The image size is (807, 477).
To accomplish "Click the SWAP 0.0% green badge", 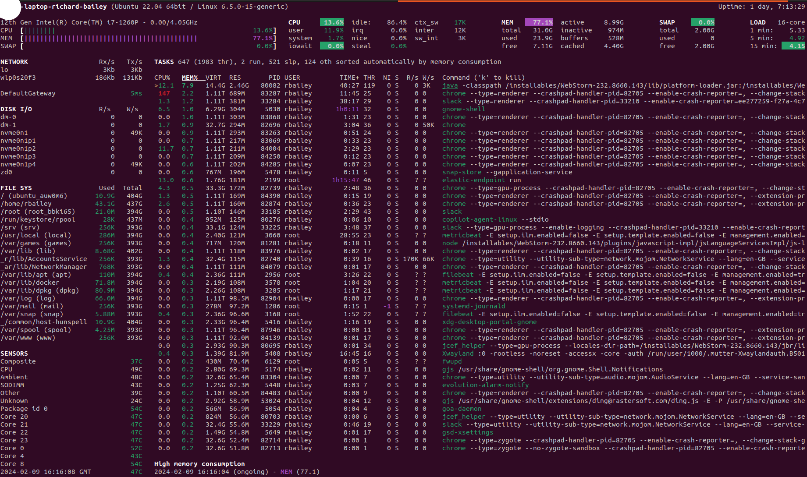I will [703, 22].
